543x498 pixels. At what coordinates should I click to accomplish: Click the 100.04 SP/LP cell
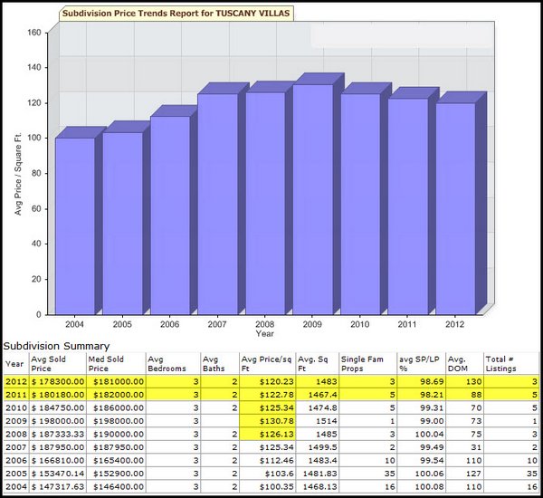(x=421, y=435)
